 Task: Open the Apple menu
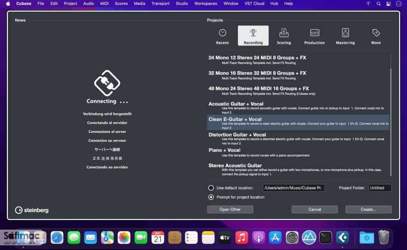(8, 4)
